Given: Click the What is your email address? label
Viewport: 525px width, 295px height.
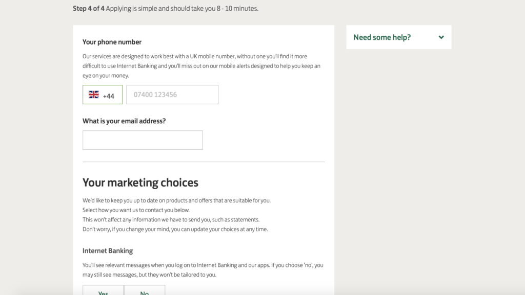Looking at the screenshot, I should click(124, 121).
